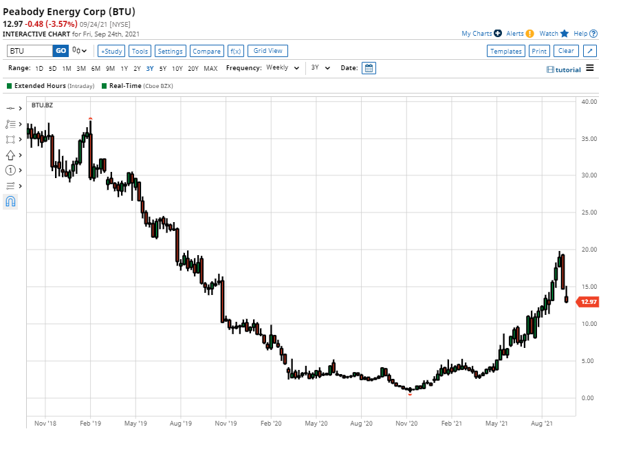623x449 pixels.
Task: Open the Alerts exclamation icon
Action: click(x=529, y=34)
